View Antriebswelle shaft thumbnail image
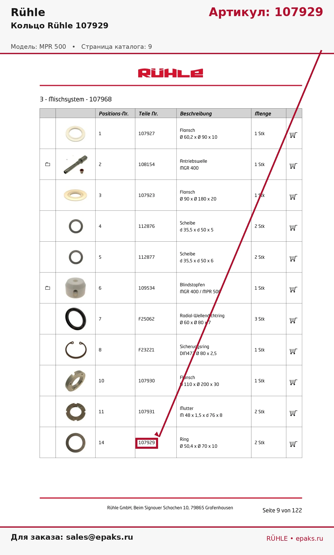Viewport: 334px width, 555px height. 76,164
